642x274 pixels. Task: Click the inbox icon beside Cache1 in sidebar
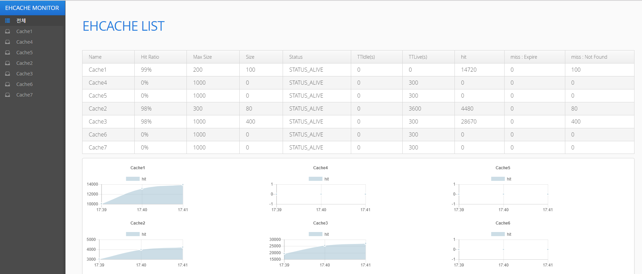coord(8,31)
